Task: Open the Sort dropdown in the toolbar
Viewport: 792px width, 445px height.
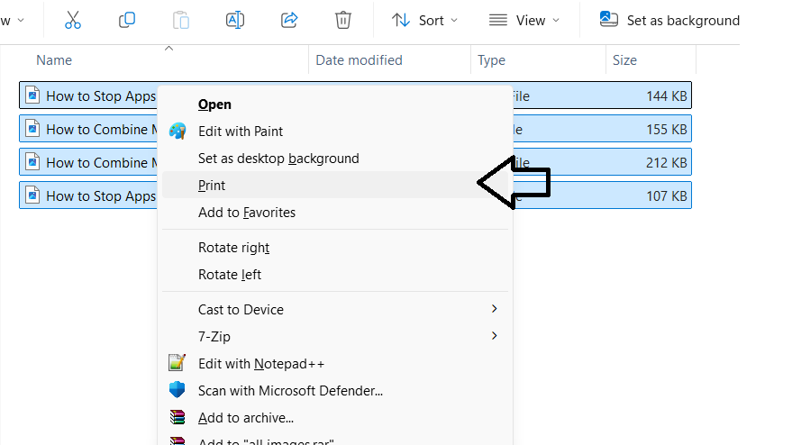Action: click(x=424, y=20)
